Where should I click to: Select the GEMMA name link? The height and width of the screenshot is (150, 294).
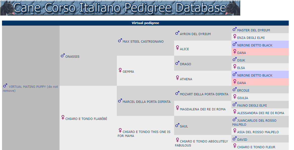128,72
